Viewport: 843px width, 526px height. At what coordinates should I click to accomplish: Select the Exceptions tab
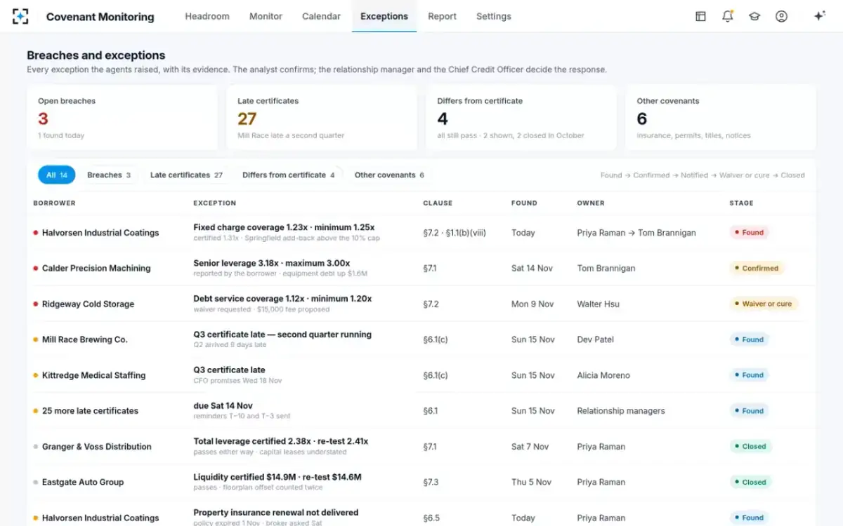[384, 16]
